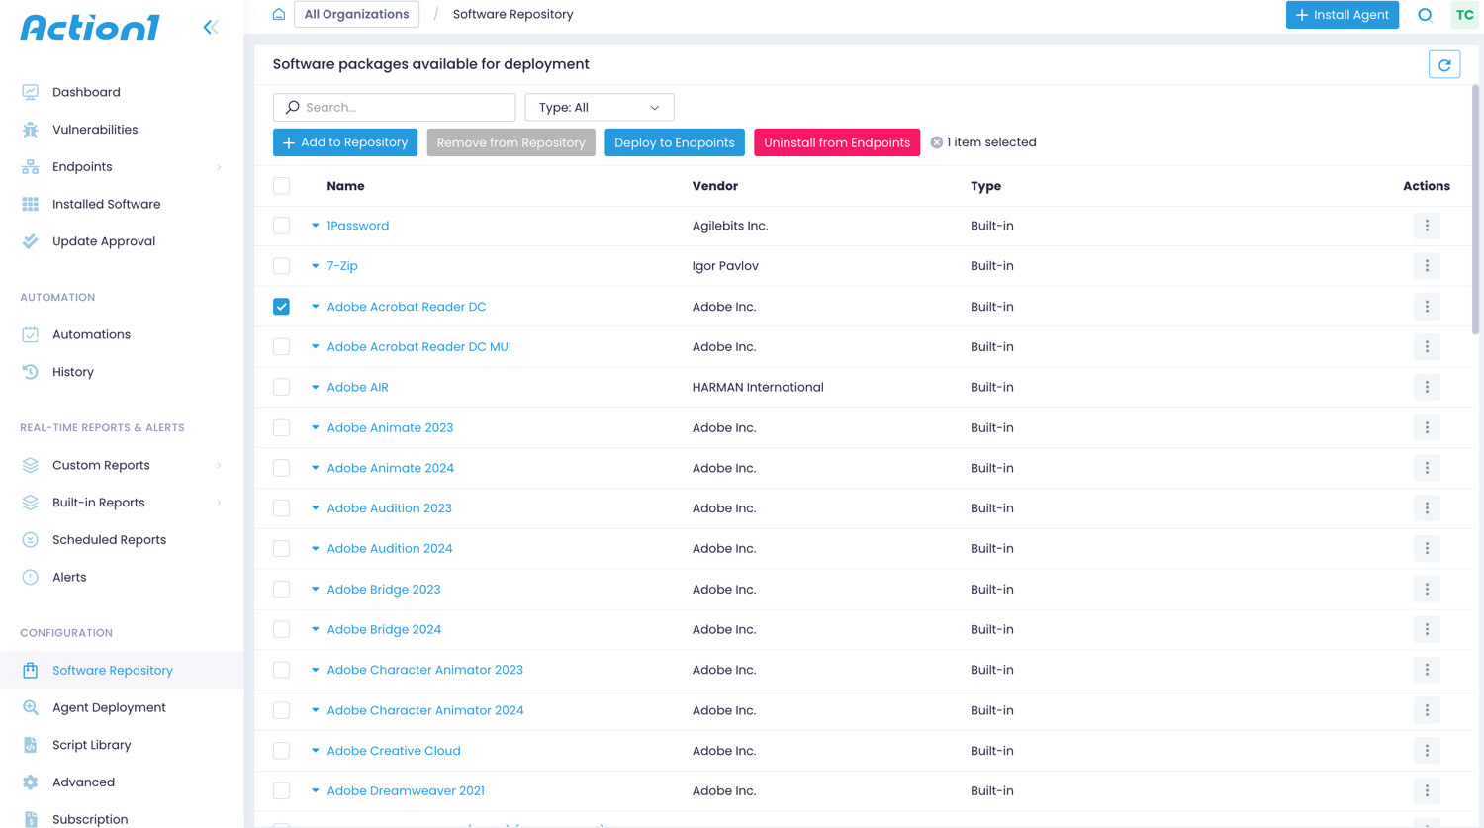Click the Action1 logo
1484x828 pixels.
(x=90, y=28)
